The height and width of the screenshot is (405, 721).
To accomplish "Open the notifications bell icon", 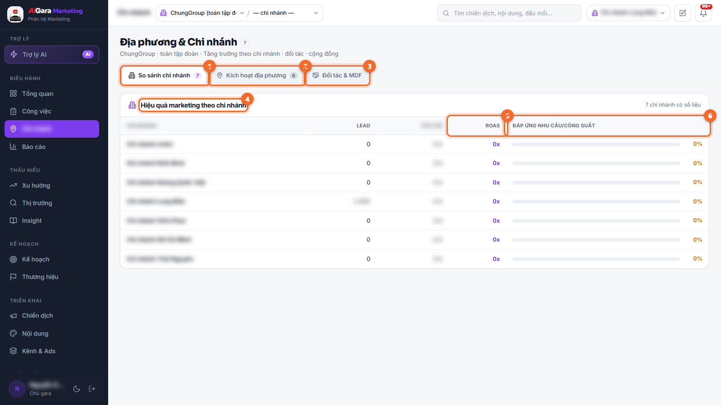I will pyautogui.click(x=703, y=13).
